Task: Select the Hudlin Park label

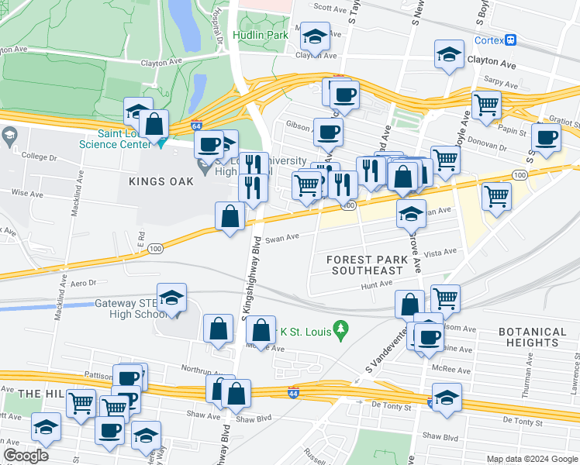Action: coord(261,36)
